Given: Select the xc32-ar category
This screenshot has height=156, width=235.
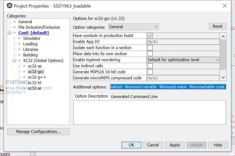Looking at the screenshot, I should tap(35, 88).
